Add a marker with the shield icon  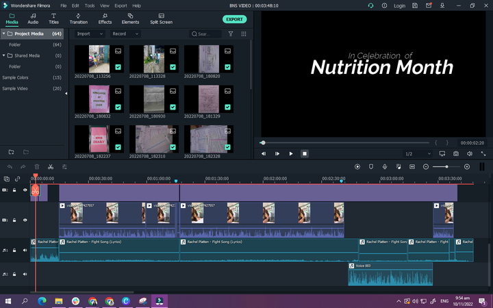click(x=371, y=166)
